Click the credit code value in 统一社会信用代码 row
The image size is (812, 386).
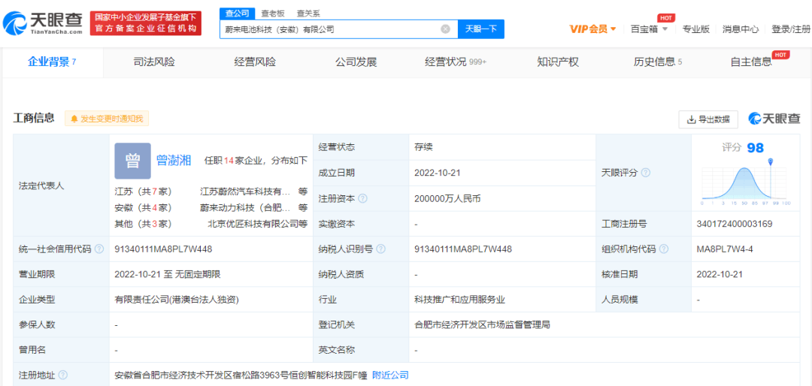(163, 249)
